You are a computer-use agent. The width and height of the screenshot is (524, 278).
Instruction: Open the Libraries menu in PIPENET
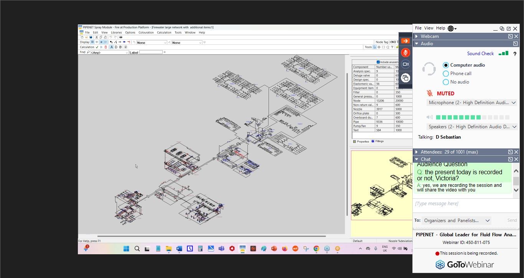coord(116,33)
